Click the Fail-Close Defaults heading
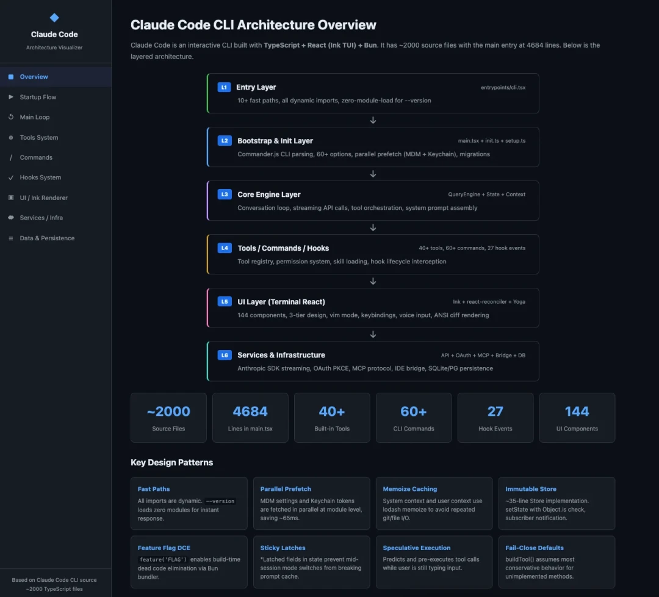This screenshot has width=659, height=597. (534, 548)
